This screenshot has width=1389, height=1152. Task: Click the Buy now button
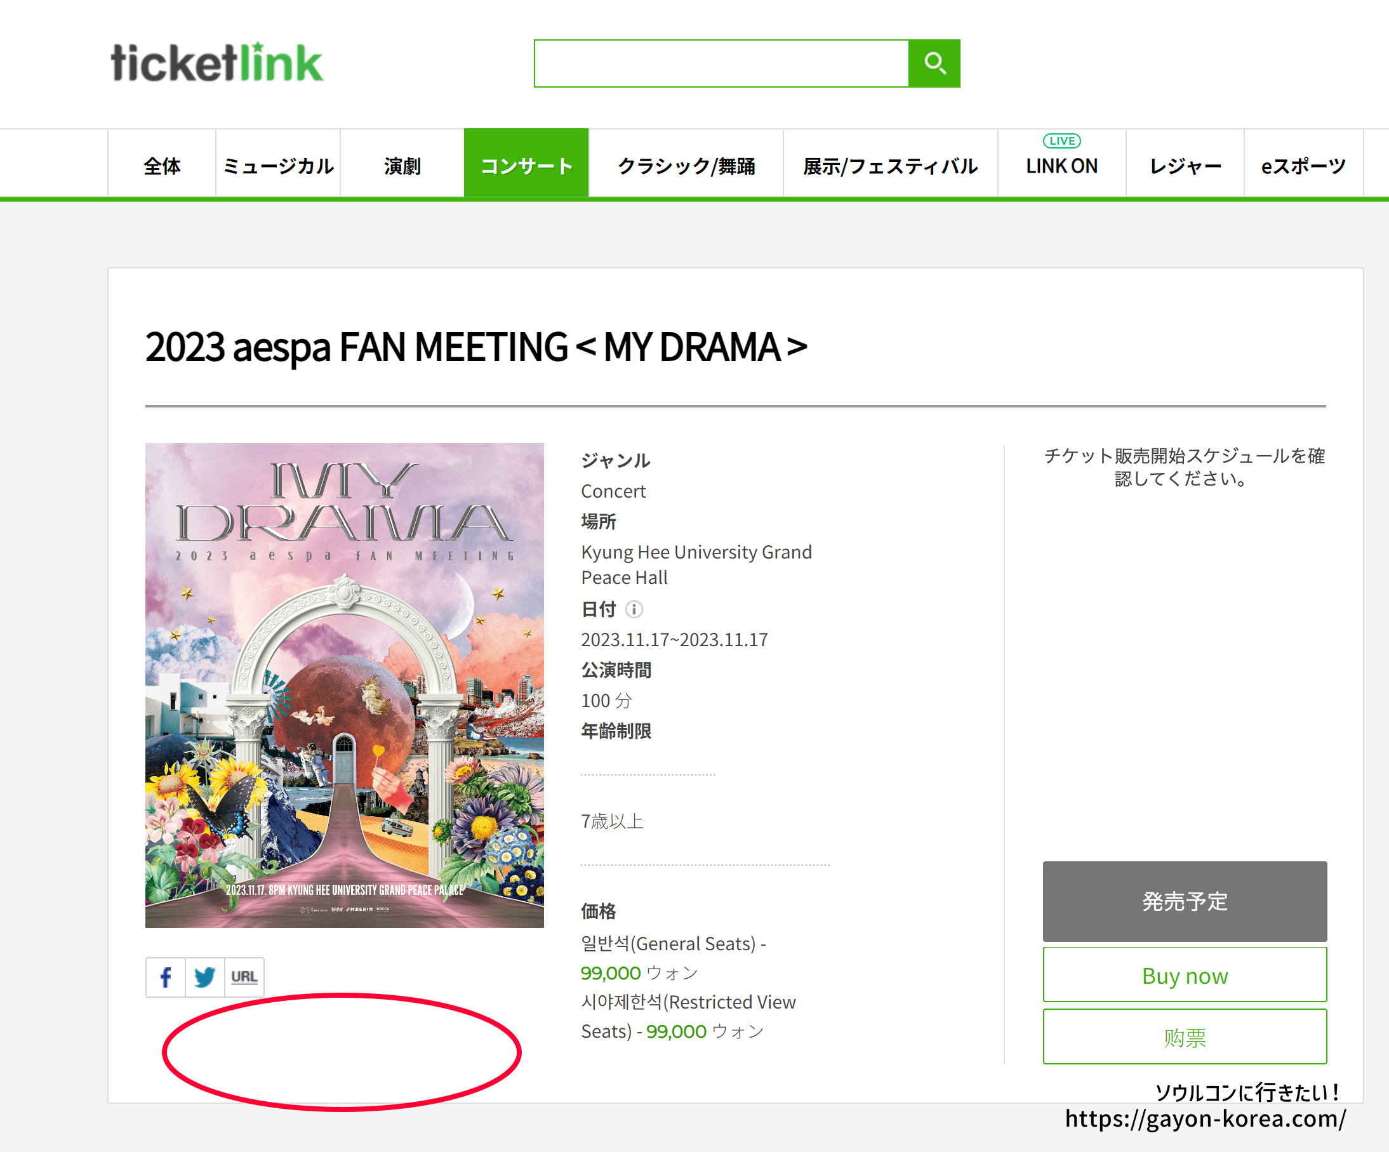click(x=1185, y=974)
